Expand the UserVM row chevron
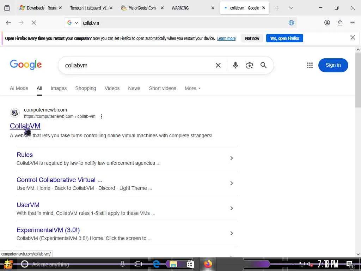The width and height of the screenshot is (361, 271). tap(232, 208)
